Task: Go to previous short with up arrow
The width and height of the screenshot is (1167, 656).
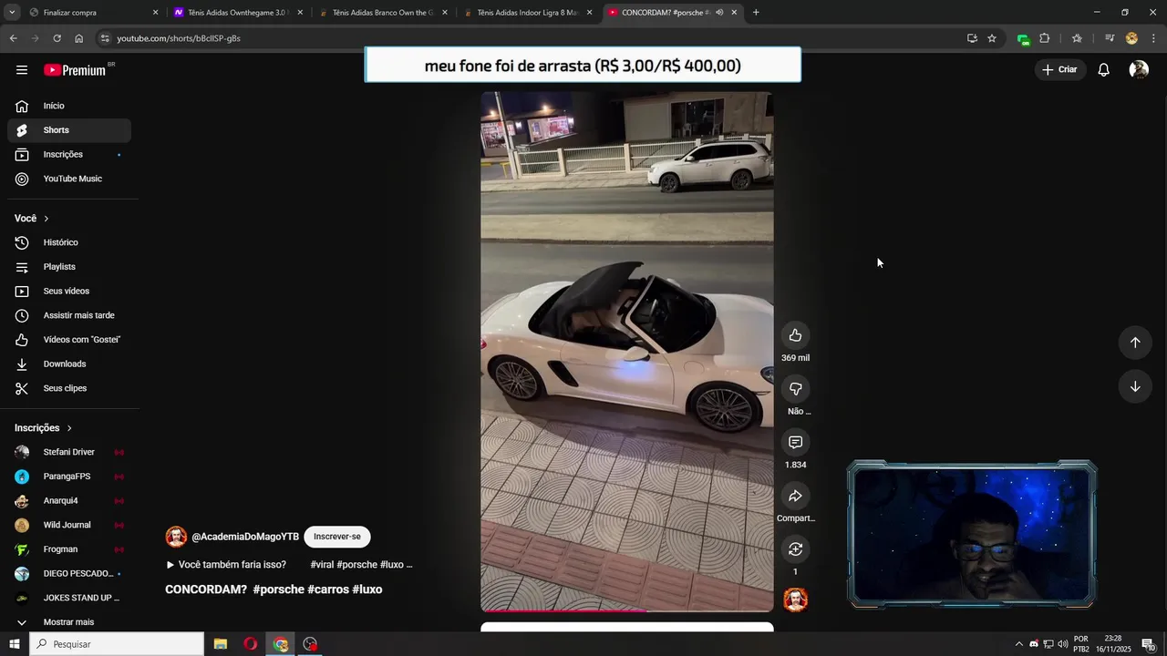Action: [x=1135, y=343]
